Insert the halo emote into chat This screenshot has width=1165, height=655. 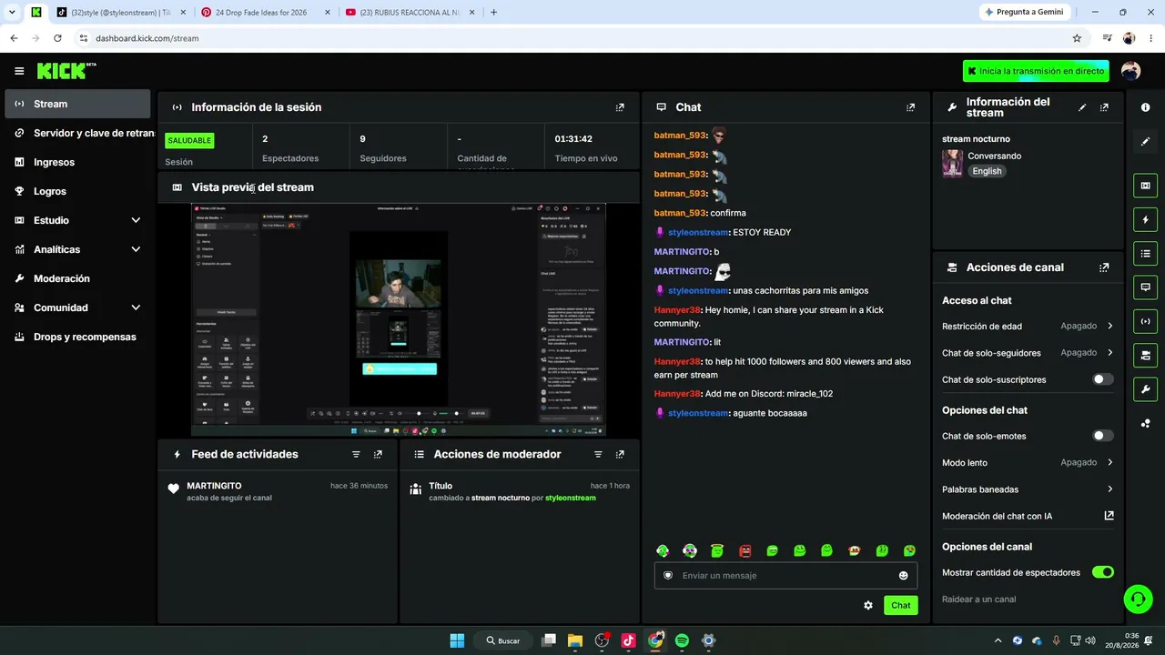pyautogui.click(x=717, y=550)
